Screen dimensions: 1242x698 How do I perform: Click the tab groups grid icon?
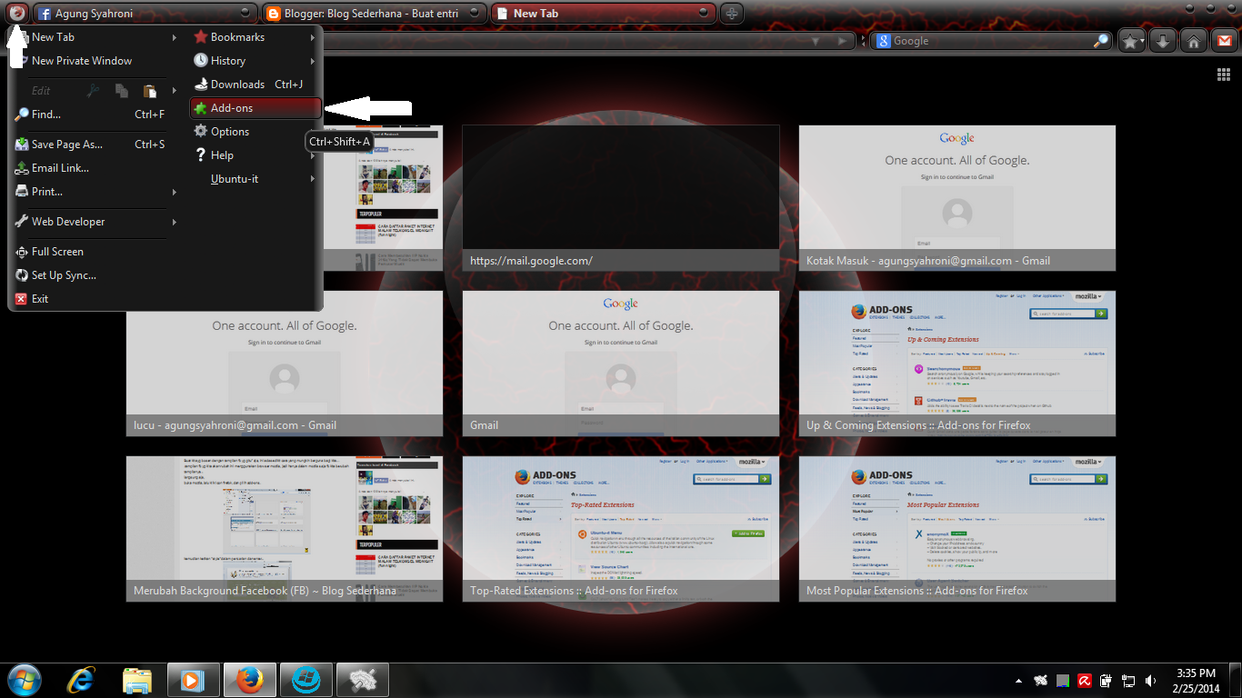pos(1224,74)
